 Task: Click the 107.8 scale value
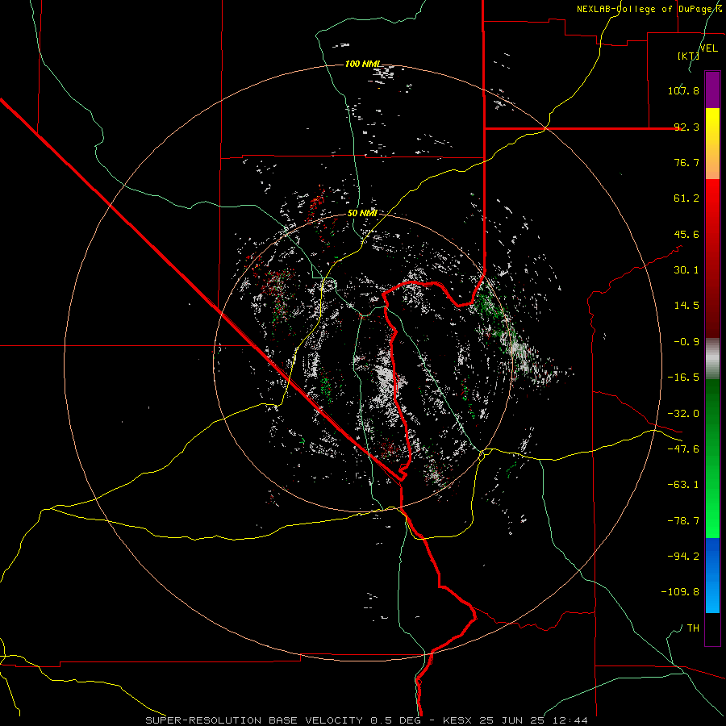pos(683,90)
